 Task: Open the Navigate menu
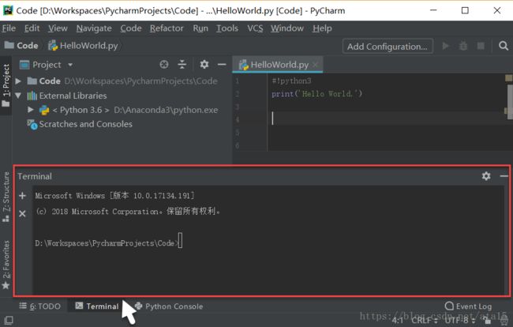coord(94,28)
